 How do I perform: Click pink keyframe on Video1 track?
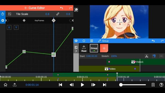[109, 62]
